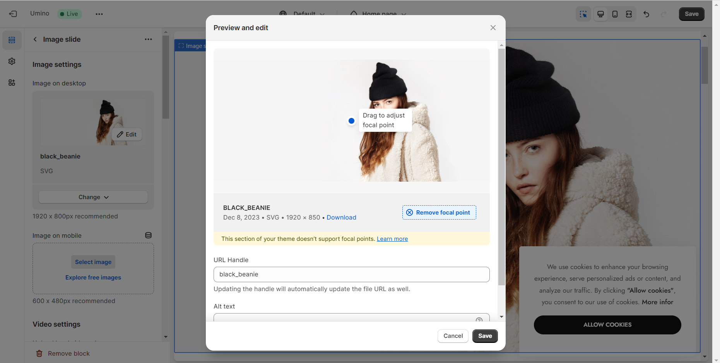The image size is (720, 363).
Task: Open the Sections panel icon
Action: pyautogui.click(x=12, y=40)
